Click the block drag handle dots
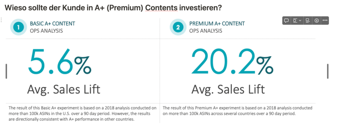 1,20
